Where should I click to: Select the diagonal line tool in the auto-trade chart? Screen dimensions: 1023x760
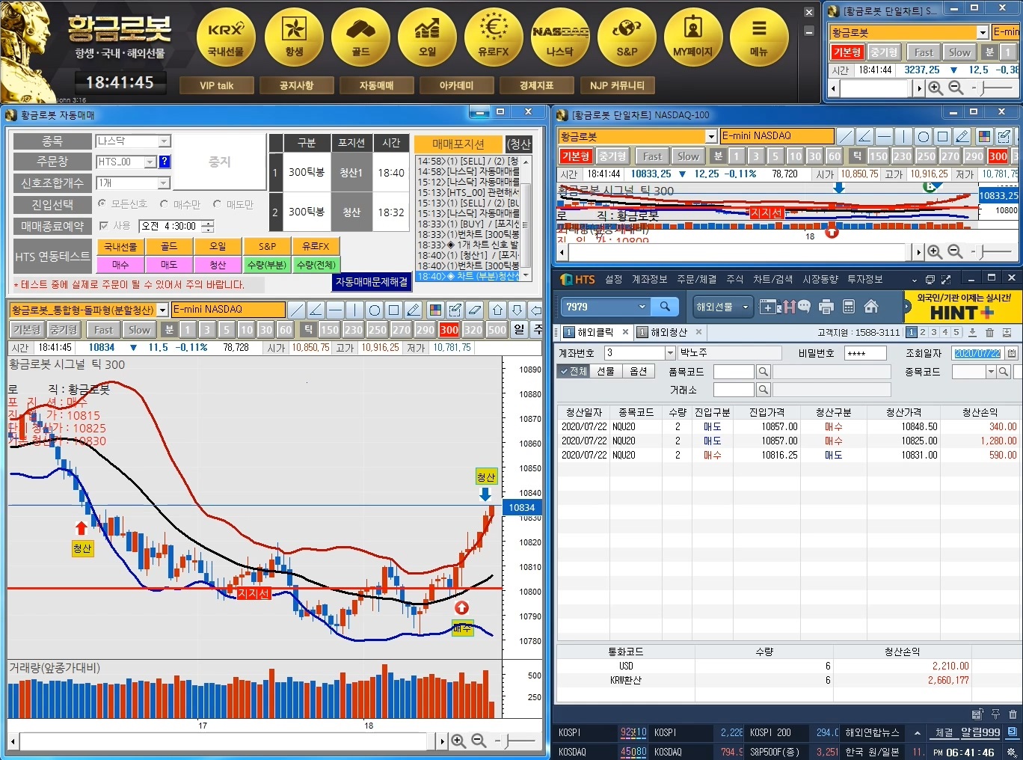click(297, 310)
